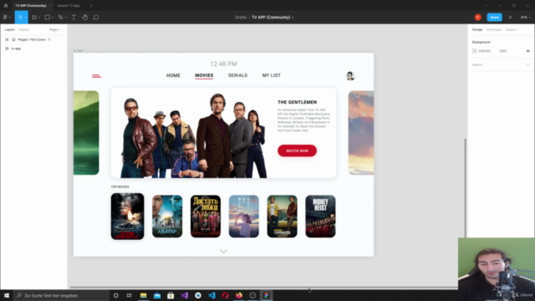This screenshot has height=301, width=535.
Task: Open Task View in taskbar
Action: [x=129, y=295]
